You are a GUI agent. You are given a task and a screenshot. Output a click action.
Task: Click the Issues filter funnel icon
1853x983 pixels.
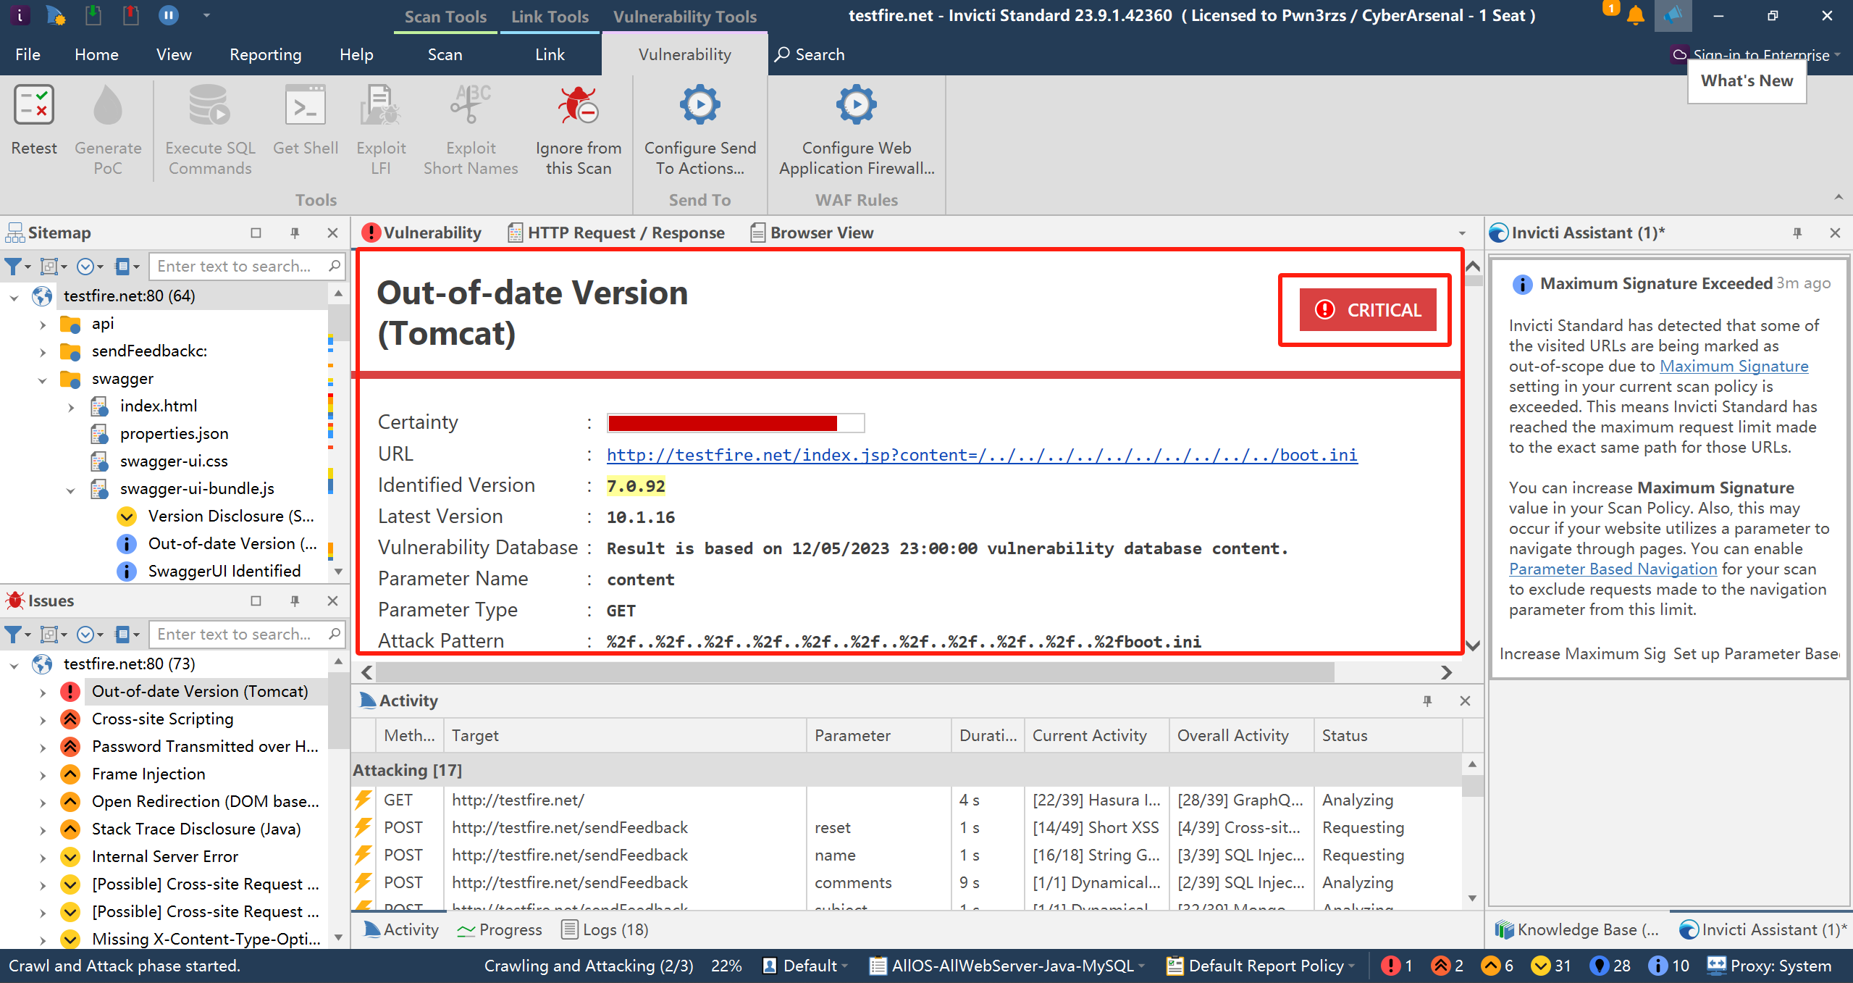pos(13,635)
